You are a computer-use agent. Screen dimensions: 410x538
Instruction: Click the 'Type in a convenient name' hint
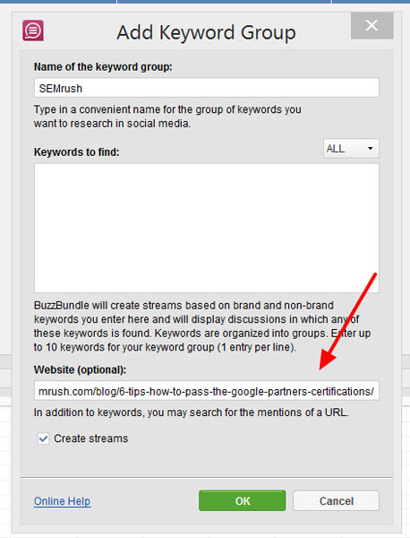pos(167,117)
